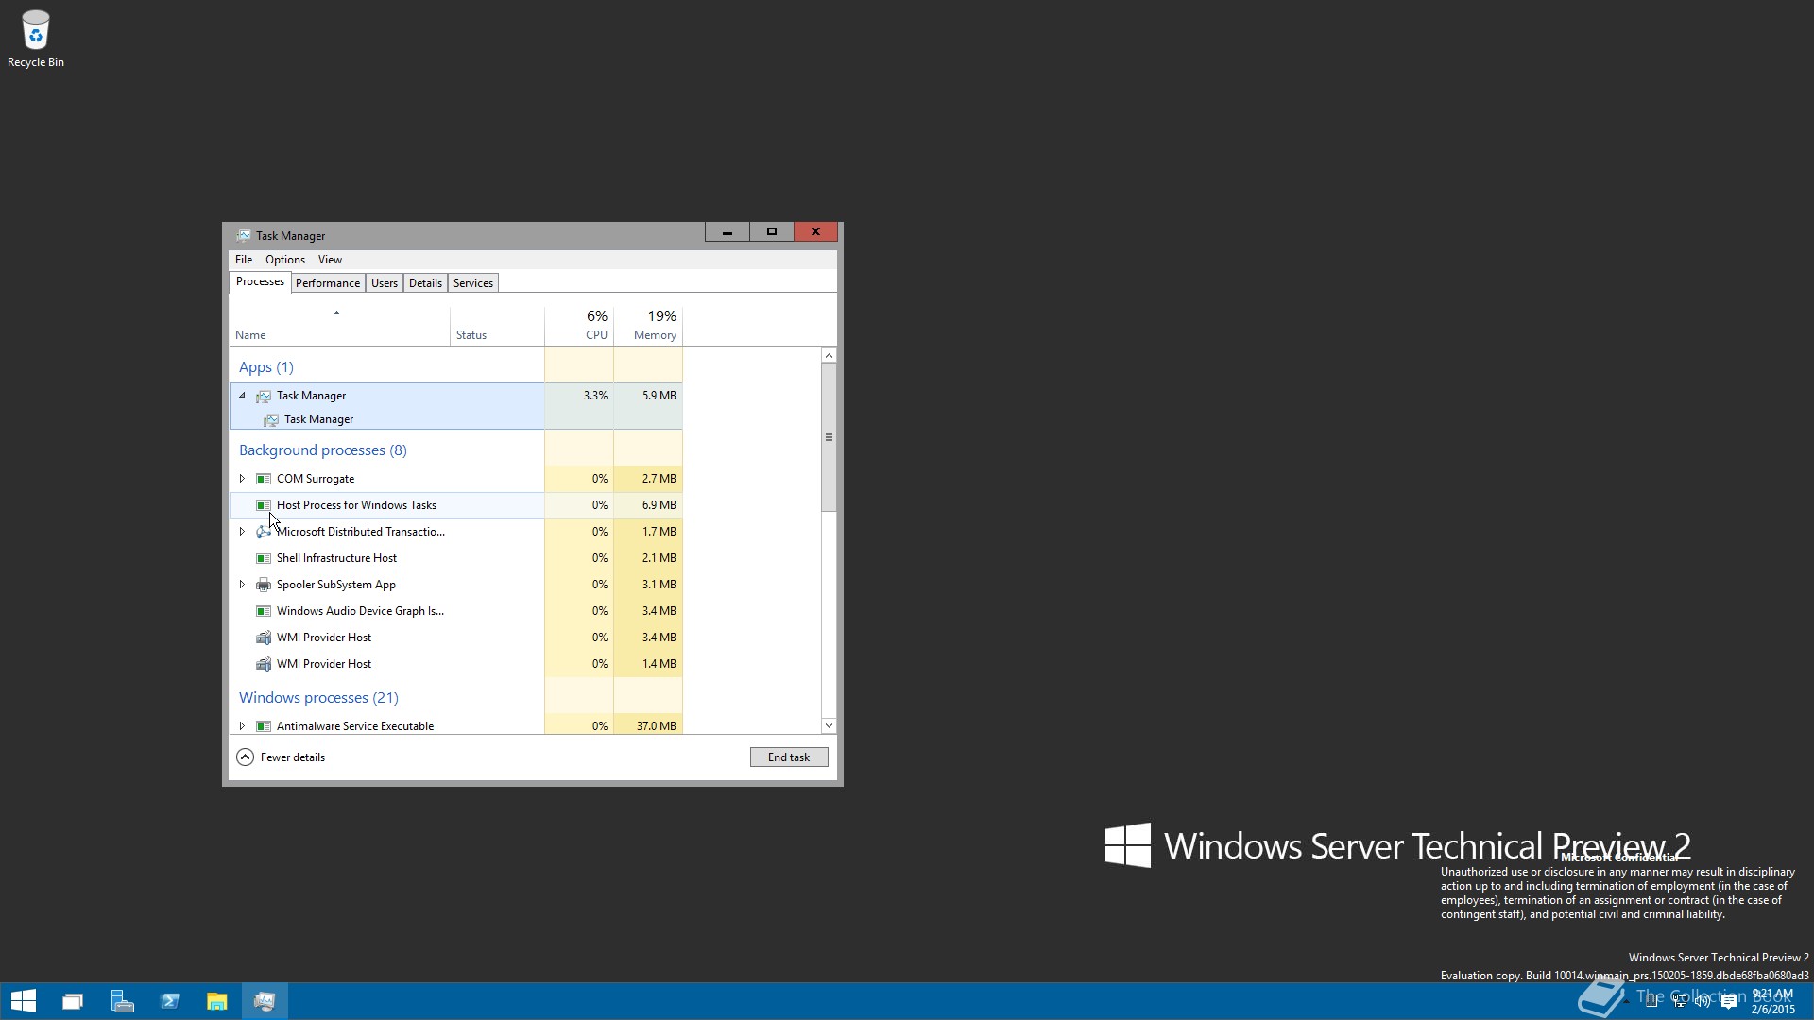Click the End task button

[x=789, y=757]
